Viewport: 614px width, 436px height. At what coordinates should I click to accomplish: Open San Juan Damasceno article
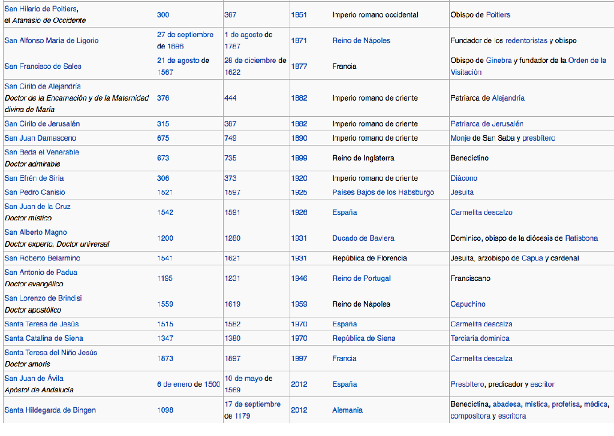[40, 138]
